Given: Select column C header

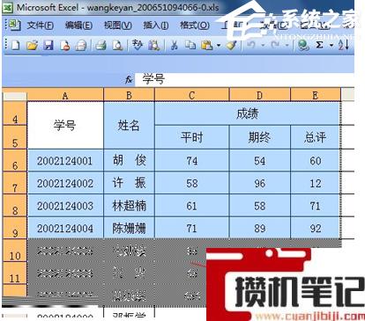Looking at the screenshot, I should pos(192,95).
